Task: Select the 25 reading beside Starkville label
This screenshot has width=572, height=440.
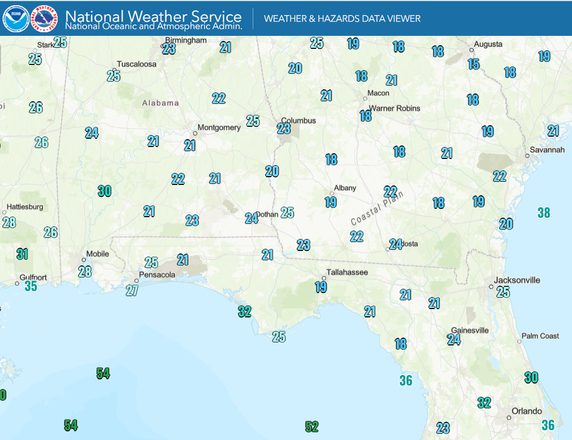Action: click(x=61, y=43)
